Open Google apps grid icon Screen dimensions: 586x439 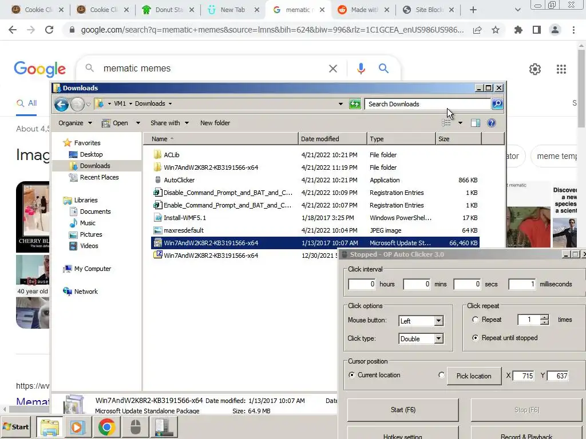(561, 69)
